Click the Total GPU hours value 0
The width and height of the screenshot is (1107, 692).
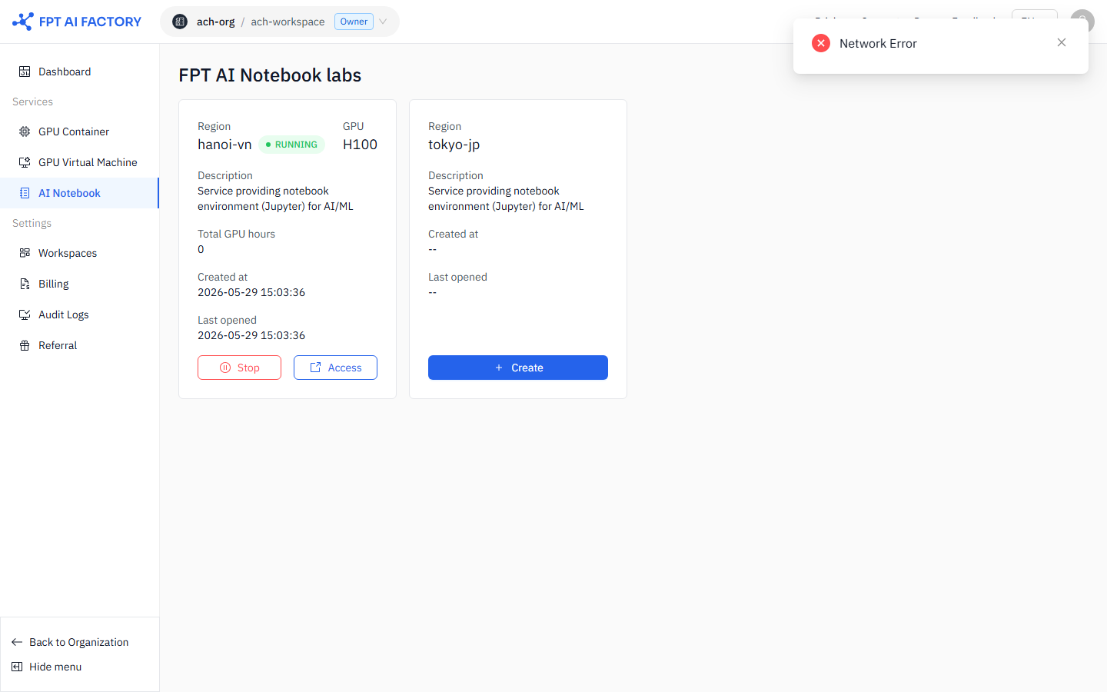201,249
